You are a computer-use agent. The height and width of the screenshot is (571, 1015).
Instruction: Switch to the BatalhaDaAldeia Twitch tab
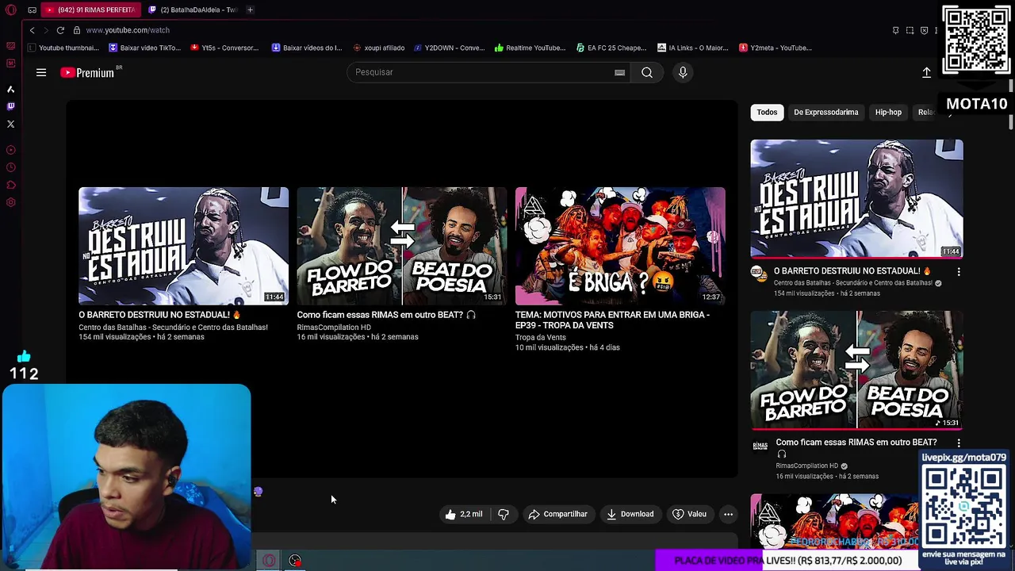[193, 10]
